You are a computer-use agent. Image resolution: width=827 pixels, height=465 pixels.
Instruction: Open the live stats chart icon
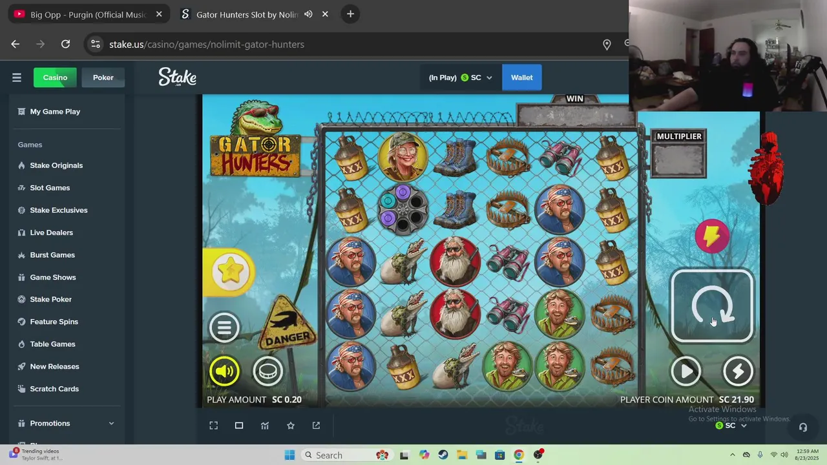click(265, 426)
